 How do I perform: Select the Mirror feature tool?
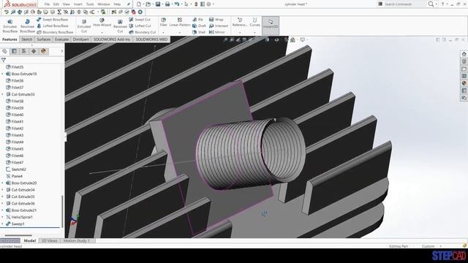[217, 32]
